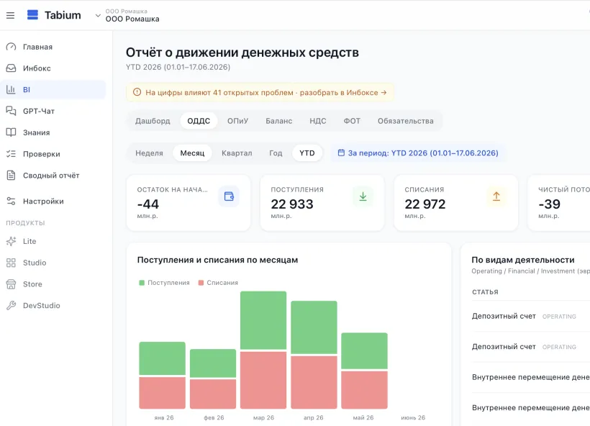This screenshot has width=590, height=426.
Task: Click the -39 net flow value
Action: (x=550, y=204)
